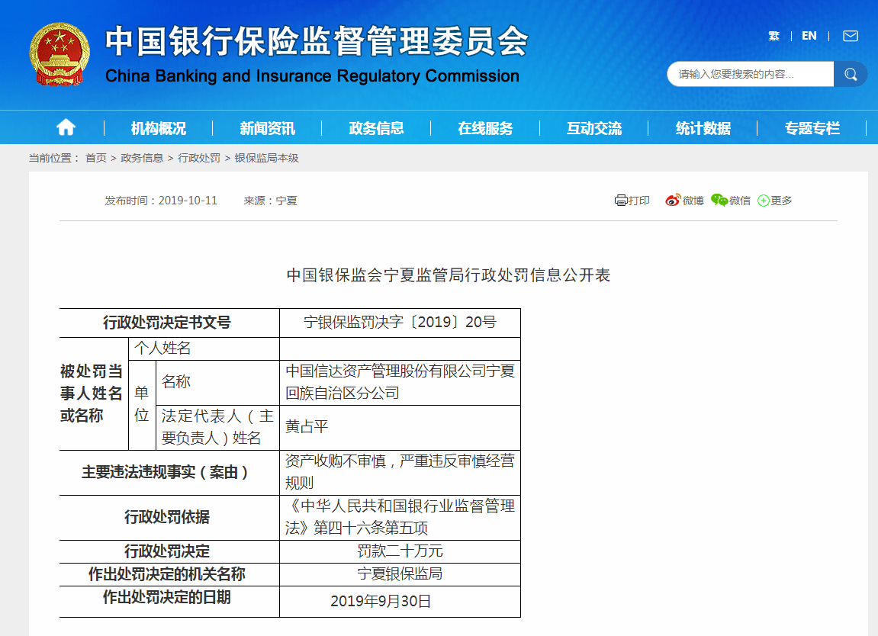
Task: Click the authority cell 宁夏银保监局
Action: [400, 574]
